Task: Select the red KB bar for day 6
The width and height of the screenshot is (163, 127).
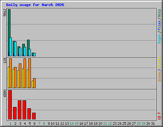Action: click(34, 116)
